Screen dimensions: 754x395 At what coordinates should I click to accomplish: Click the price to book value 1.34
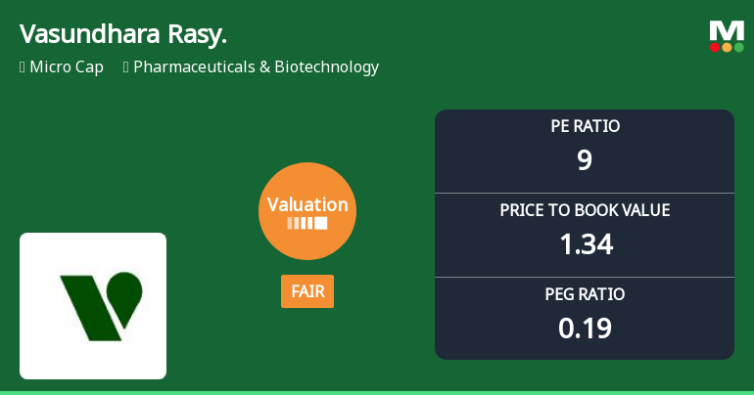587,244
